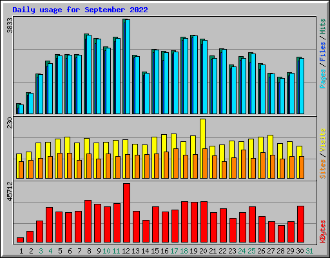Click day label 13 on the axis
Image resolution: width=330 pixels, height=258 pixels.
[135, 251]
